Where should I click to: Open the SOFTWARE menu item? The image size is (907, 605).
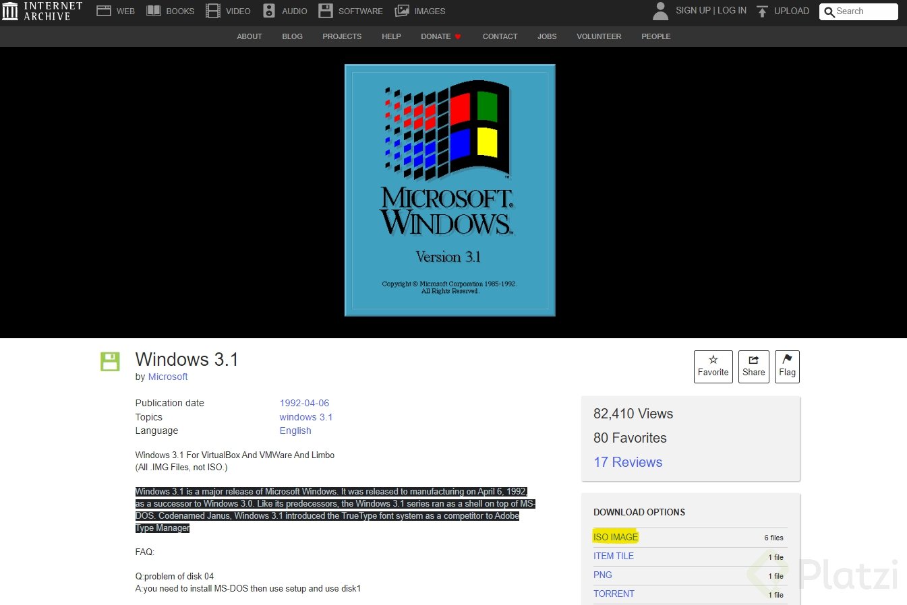point(361,11)
